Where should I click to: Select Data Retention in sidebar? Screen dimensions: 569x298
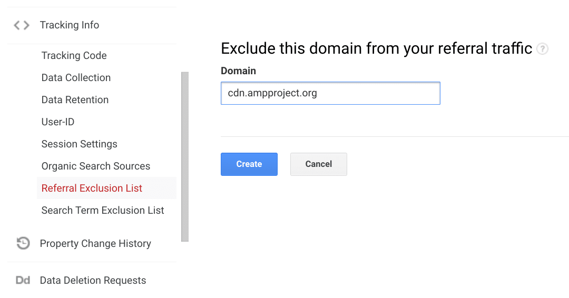point(75,100)
